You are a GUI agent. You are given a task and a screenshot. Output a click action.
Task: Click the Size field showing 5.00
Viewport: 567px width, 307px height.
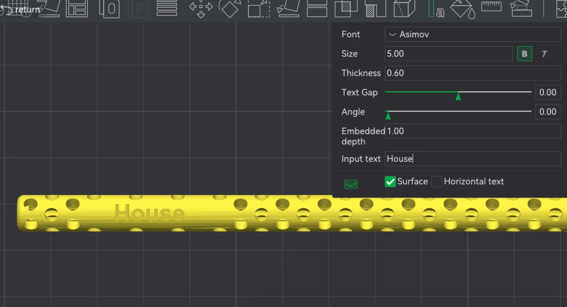pyautogui.click(x=449, y=53)
